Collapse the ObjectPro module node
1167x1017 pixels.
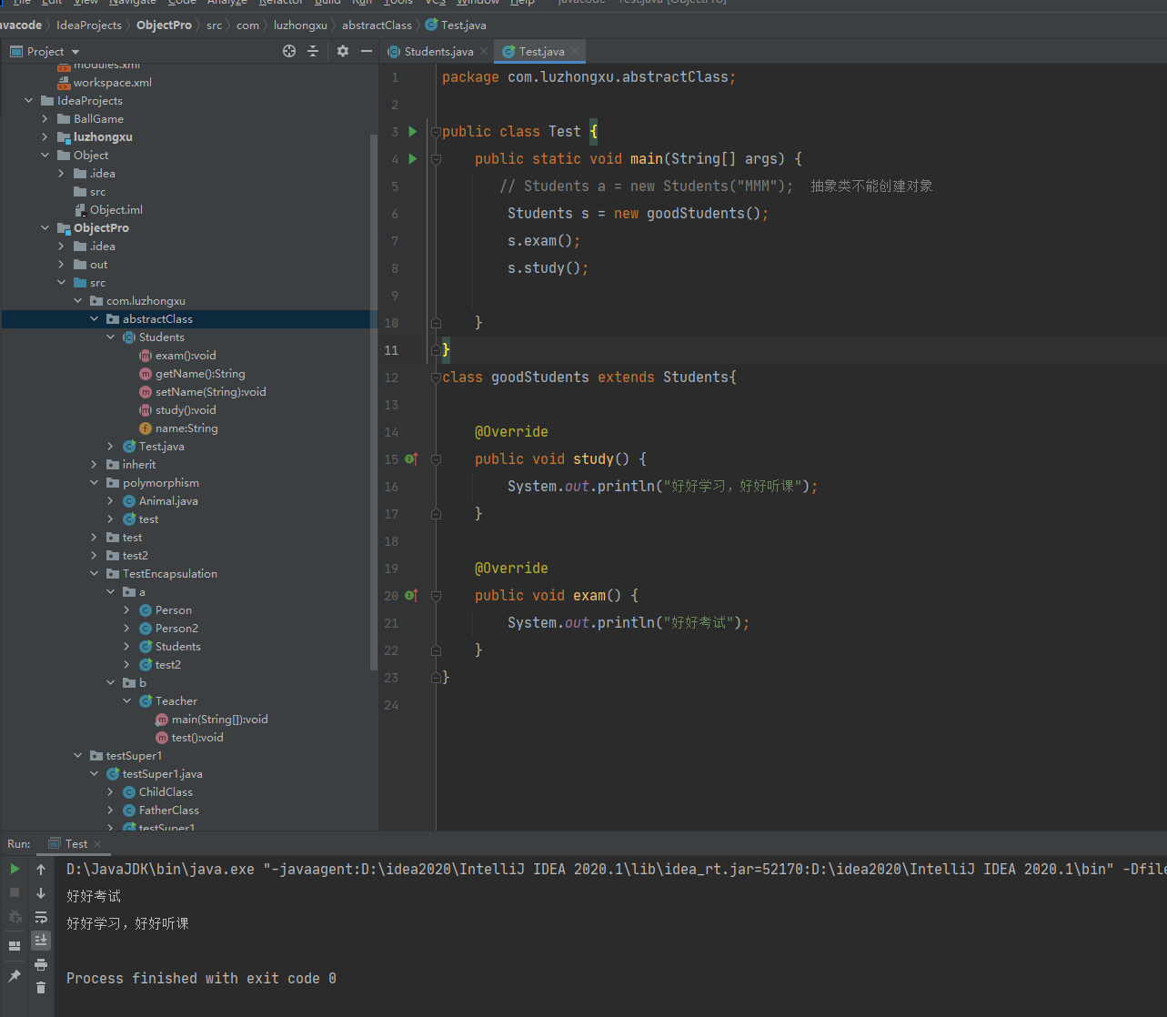coord(45,228)
